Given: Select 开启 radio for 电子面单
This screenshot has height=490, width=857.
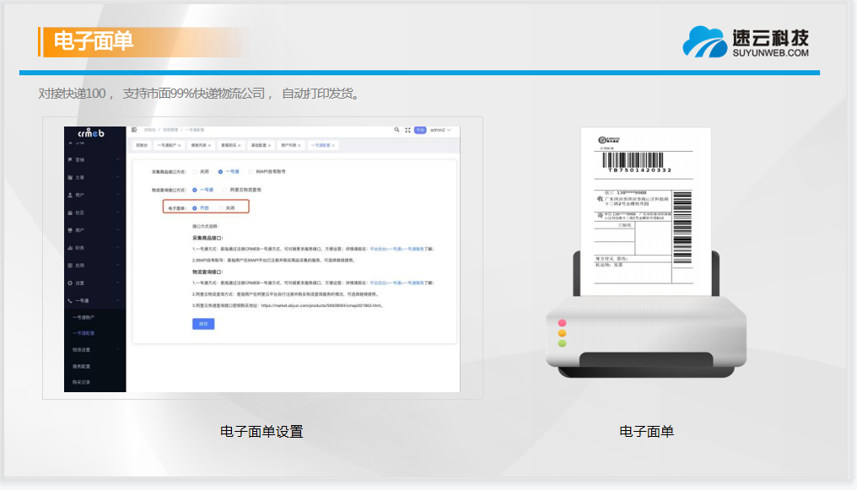Looking at the screenshot, I should click(195, 207).
